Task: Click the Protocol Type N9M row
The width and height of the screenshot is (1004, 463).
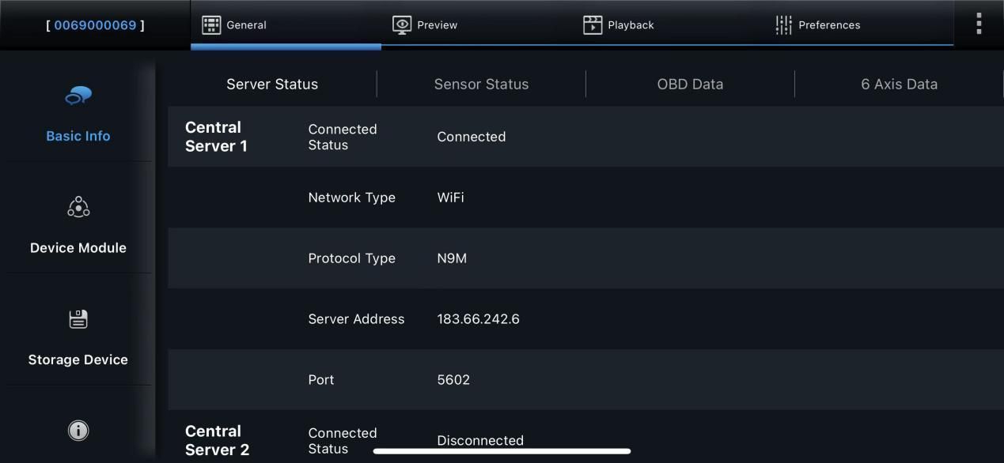Action: coord(585,258)
